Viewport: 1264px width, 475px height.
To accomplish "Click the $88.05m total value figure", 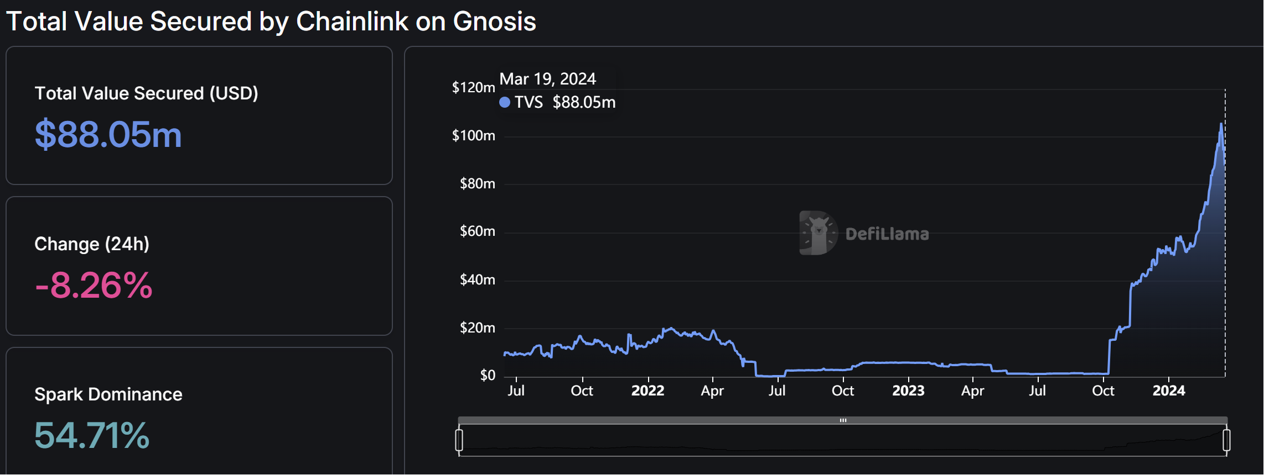I will click(108, 134).
